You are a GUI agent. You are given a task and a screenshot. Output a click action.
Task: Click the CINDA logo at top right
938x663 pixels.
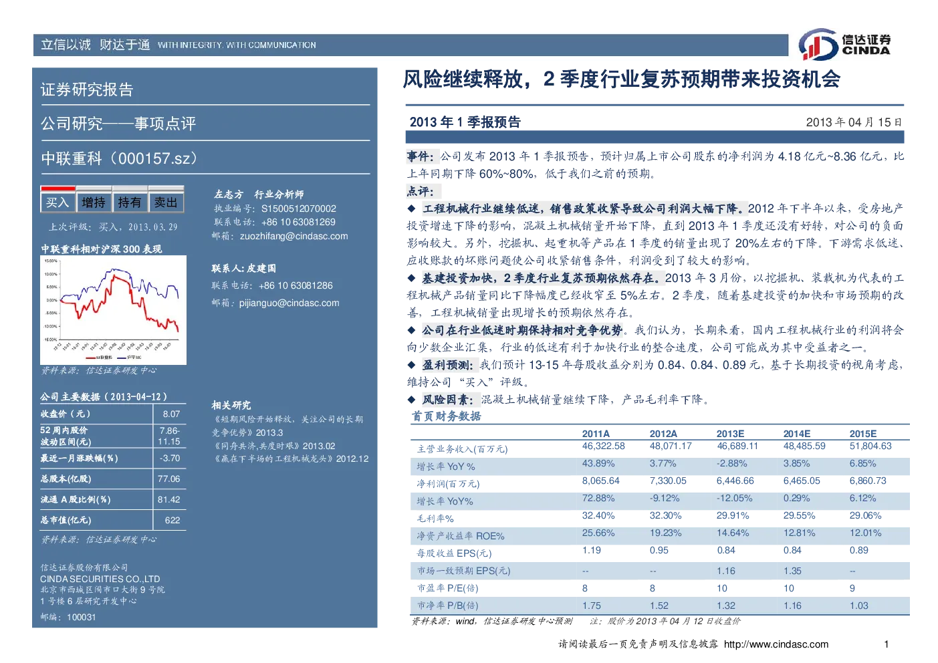click(845, 45)
